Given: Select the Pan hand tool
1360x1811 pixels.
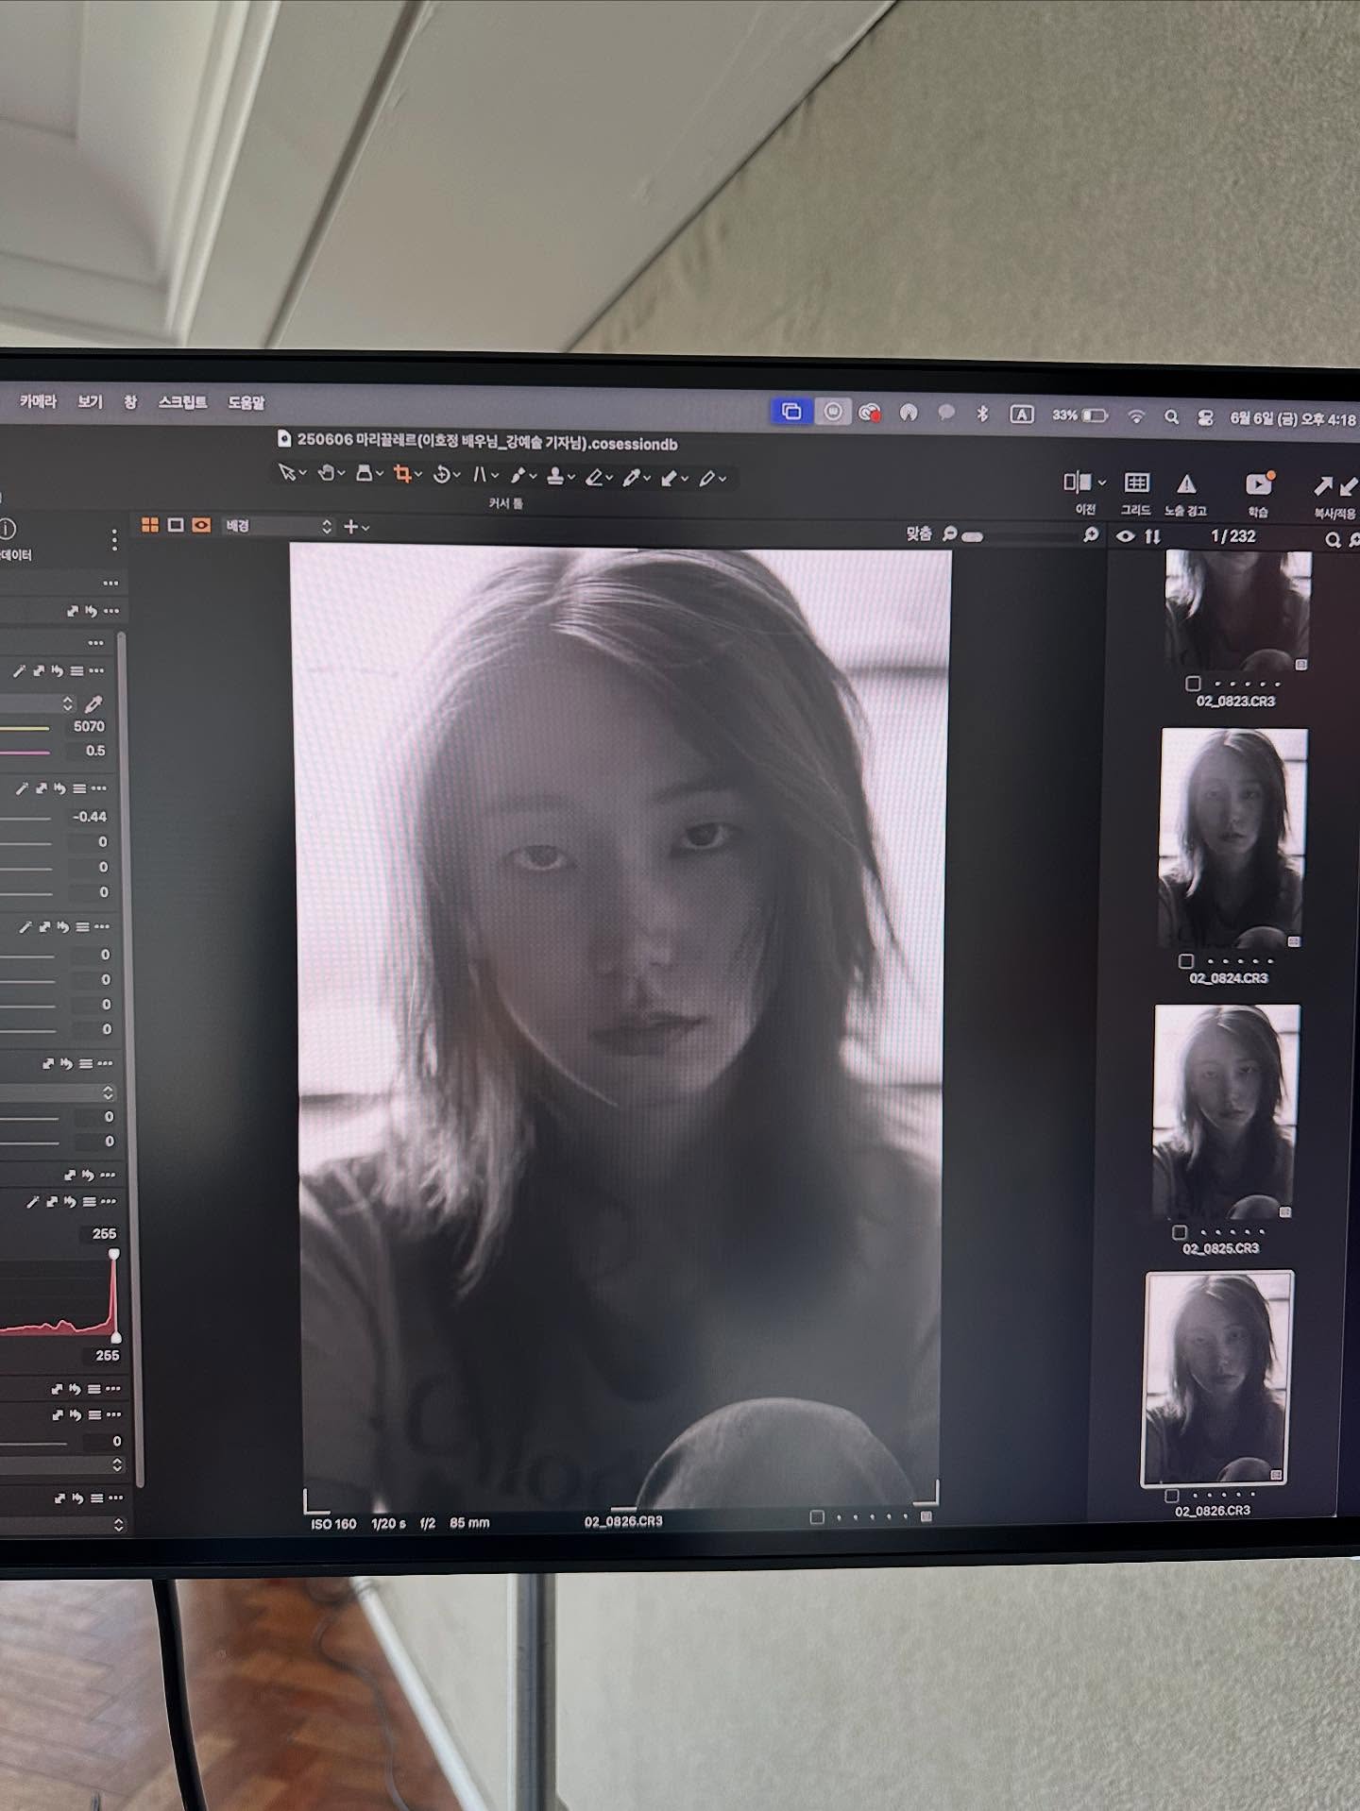Looking at the screenshot, I should pyautogui.click(x=326, y=473).
